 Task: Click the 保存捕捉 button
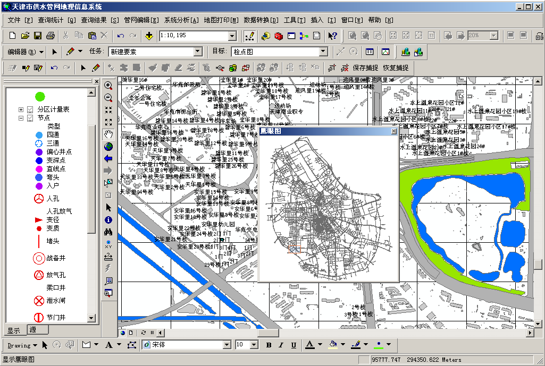(365, 68)
